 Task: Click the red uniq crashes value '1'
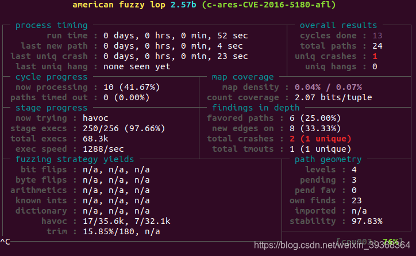[x=375, y=56]
